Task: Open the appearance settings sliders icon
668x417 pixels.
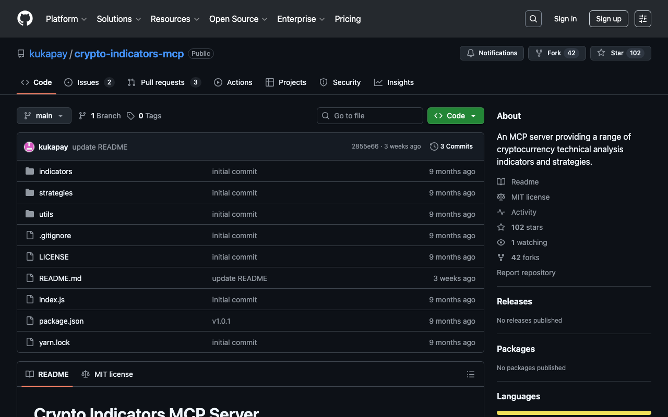Action: [x=642, y=19]
